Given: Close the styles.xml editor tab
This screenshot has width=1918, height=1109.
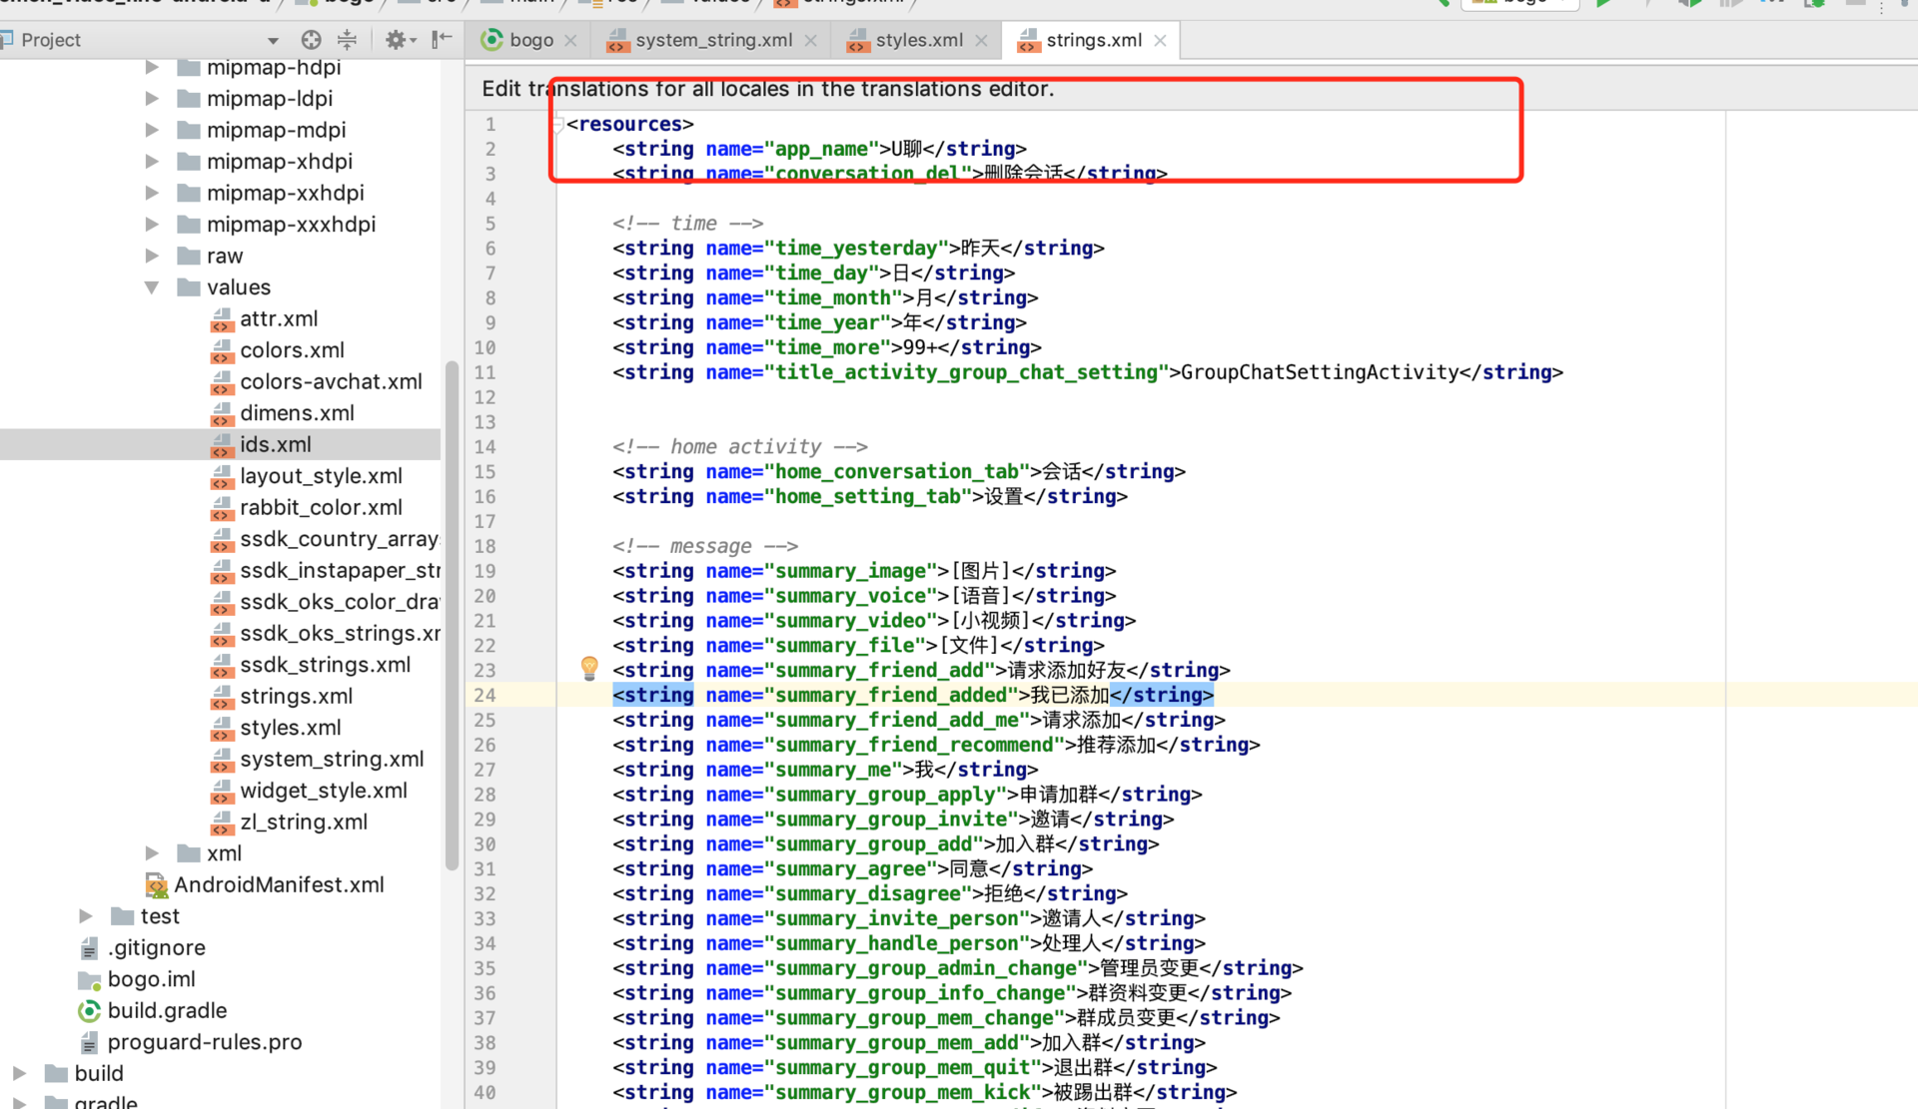Looking at the screenshot, I should click(x=981, y=41).
